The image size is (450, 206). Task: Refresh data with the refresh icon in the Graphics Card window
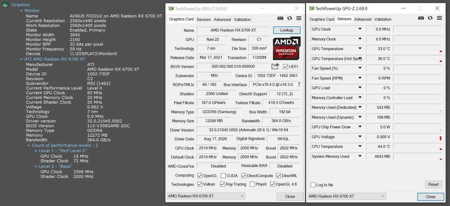pos(289,18)
